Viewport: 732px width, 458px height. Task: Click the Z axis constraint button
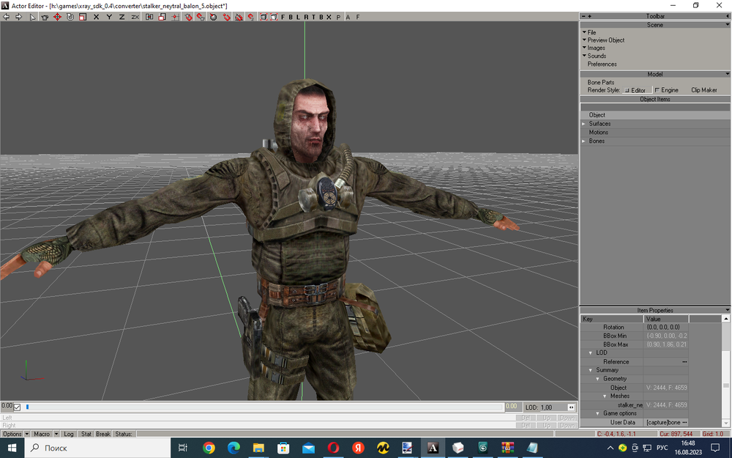tap(122, 17)
